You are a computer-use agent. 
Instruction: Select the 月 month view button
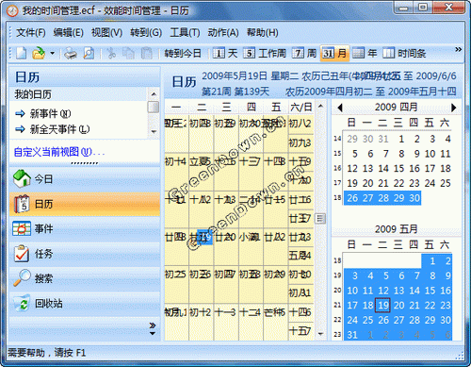tap(334, 53)
